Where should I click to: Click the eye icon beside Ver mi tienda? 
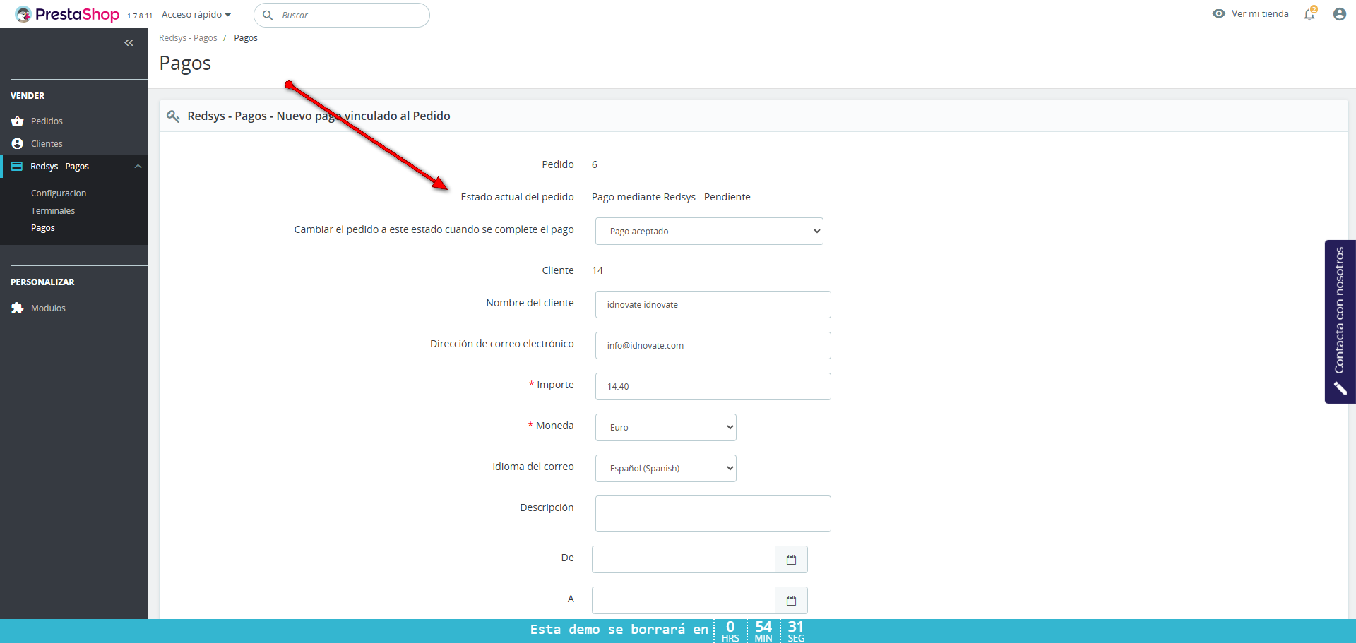tap(1218, 13)
